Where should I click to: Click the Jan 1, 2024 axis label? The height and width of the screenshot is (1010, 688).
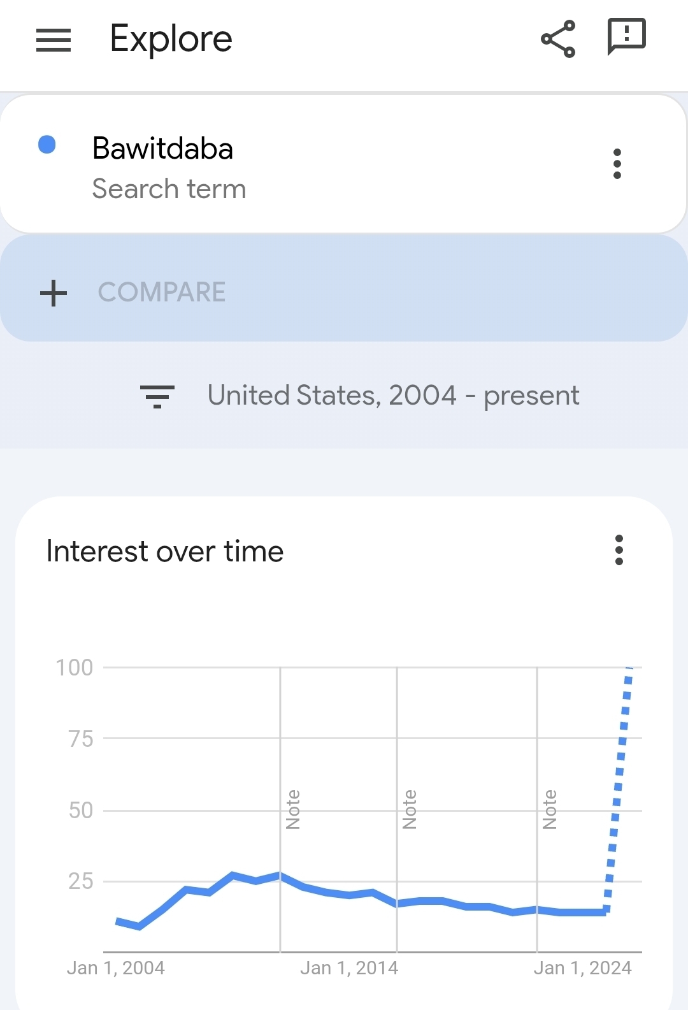[582, 968]
